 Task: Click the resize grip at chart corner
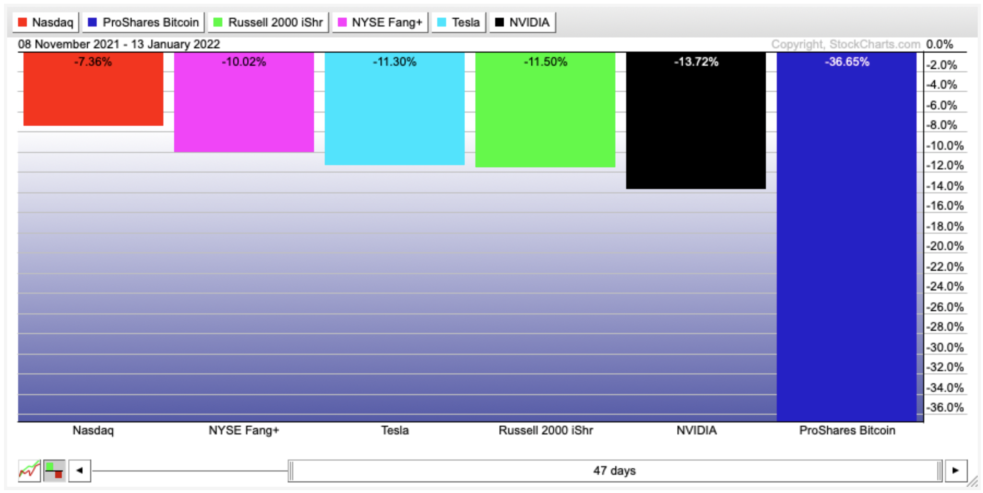pyautogui.click(x=973, y=481)
